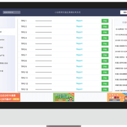Click the white 登录 login button
The image size is (127, 127).
coord(124,12)
